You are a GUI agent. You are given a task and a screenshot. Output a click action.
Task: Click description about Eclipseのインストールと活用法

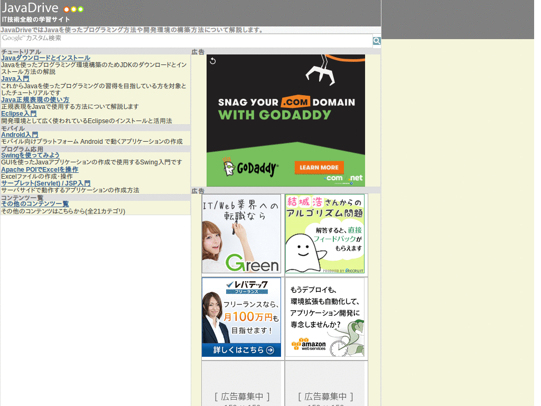click(x=87, y=121)
